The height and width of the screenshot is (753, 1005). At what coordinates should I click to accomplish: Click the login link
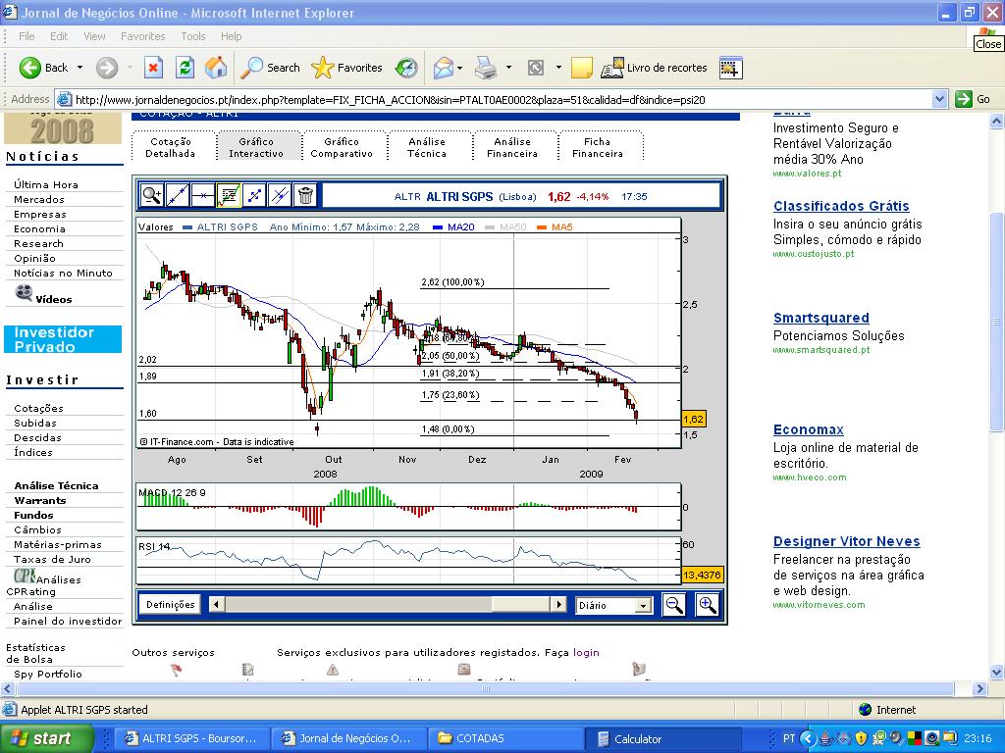tap(586, 652)
